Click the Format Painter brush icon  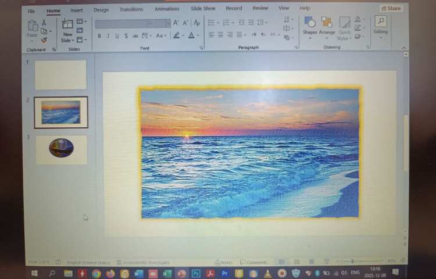tap(44, 40)
